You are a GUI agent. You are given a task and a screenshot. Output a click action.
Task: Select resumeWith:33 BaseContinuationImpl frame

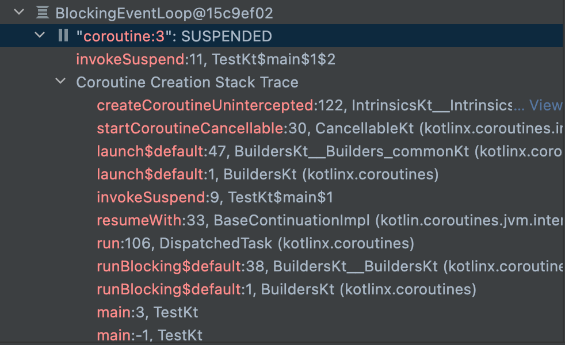click(329, 220)
